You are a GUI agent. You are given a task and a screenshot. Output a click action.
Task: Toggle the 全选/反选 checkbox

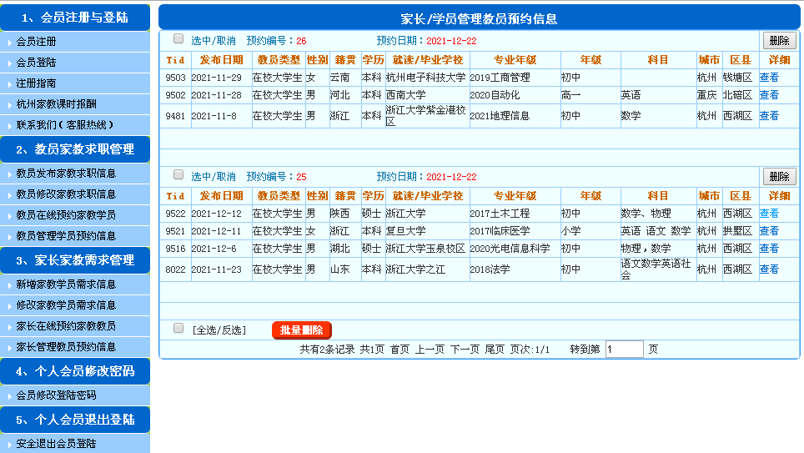pyautogui.click(x=178, y=329)
